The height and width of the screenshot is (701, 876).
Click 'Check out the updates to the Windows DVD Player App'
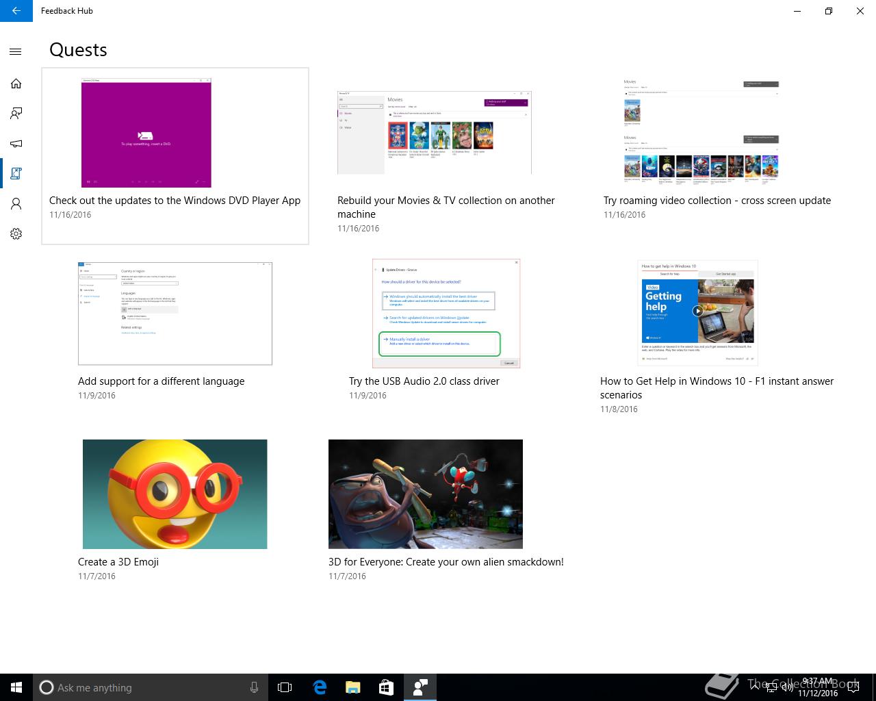click(175, 201)
